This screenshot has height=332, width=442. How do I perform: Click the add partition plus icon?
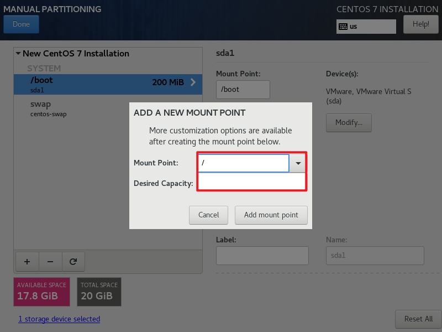27,261
